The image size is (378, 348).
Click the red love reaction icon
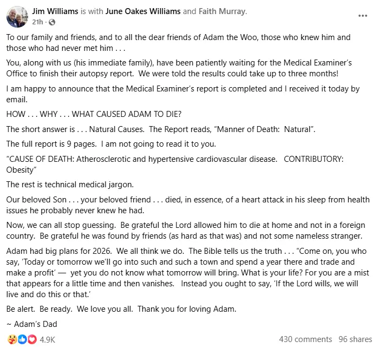31,339
